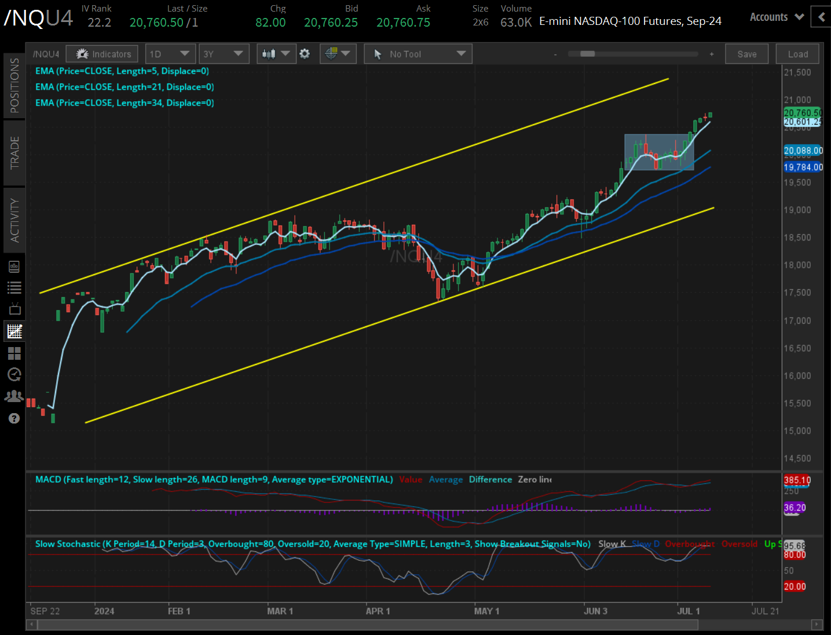Screen dimensions: 831x635
Task: Click the 20.00 oversold level label
Action: [x=795, y=587]
